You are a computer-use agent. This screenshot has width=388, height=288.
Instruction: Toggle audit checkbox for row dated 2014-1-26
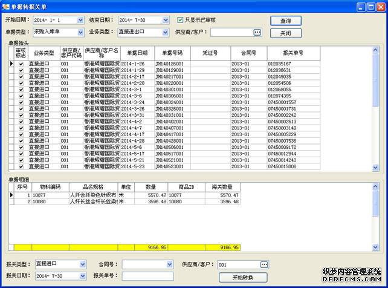(21, 64)
